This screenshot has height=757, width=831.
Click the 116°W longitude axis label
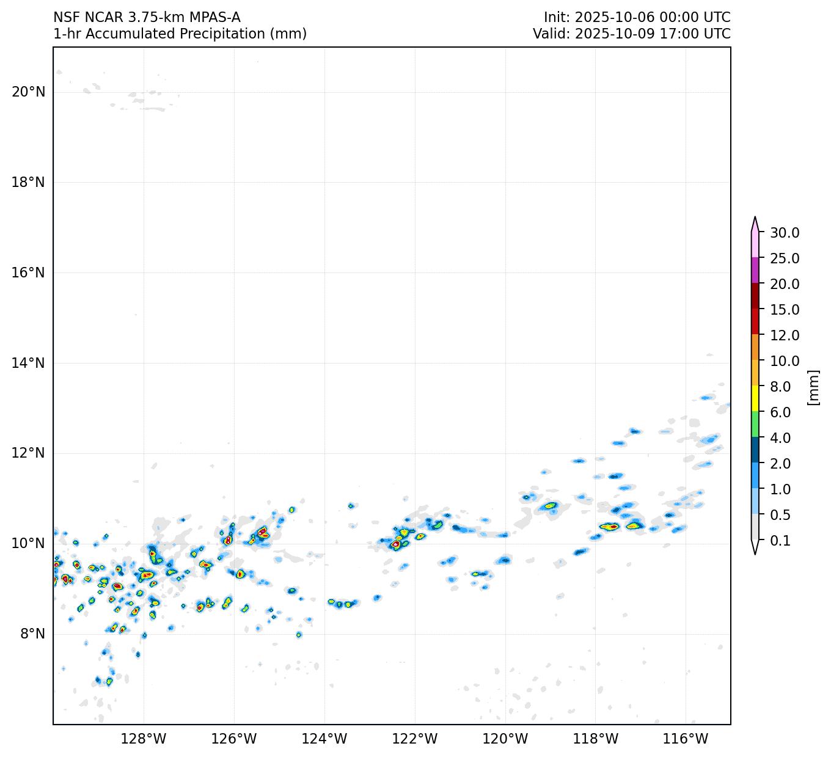(686, 739)
